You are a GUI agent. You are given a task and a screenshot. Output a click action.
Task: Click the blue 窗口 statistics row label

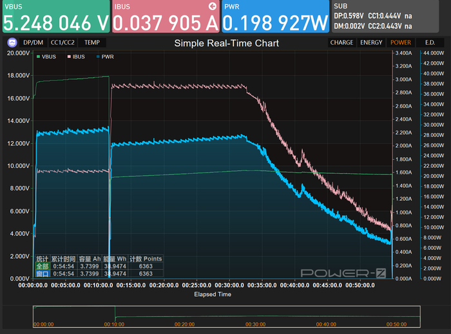pyautogui.click(x=43, y=274)
